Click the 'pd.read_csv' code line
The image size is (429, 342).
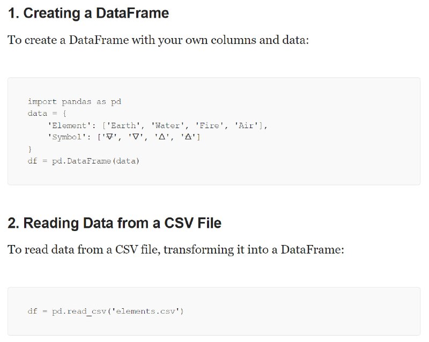105,311
